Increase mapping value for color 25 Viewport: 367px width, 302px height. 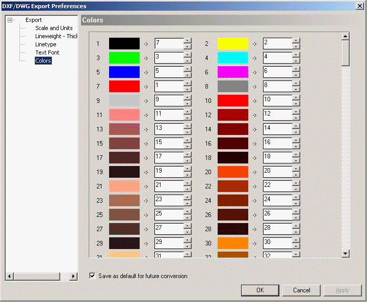pyautogui.click(x=187, y=212)
